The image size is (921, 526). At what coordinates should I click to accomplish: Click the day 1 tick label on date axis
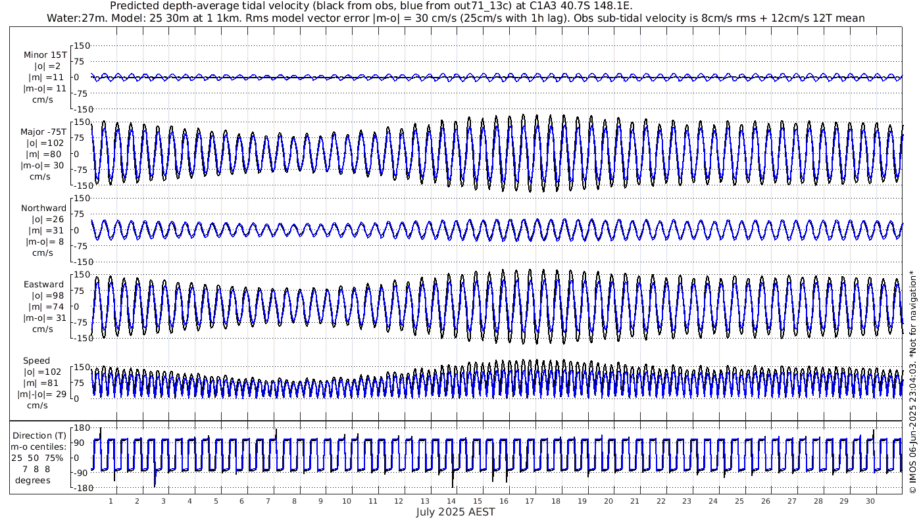[111, 501]
